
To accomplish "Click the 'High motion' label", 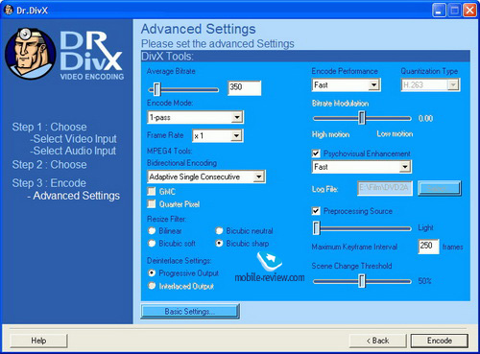I will pos(330,134).
